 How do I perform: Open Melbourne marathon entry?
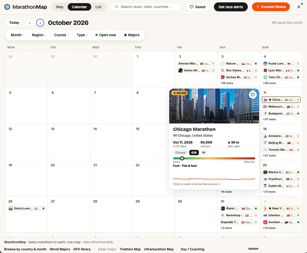pos(281,107)
